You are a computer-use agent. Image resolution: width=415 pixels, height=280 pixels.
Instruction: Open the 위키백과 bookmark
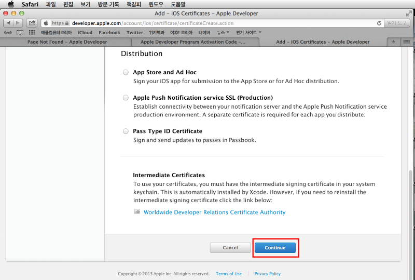pyautogui.click(x=157, y=32)
